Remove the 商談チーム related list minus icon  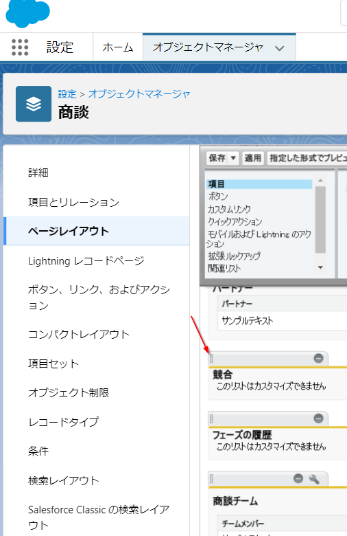[298, 478]
